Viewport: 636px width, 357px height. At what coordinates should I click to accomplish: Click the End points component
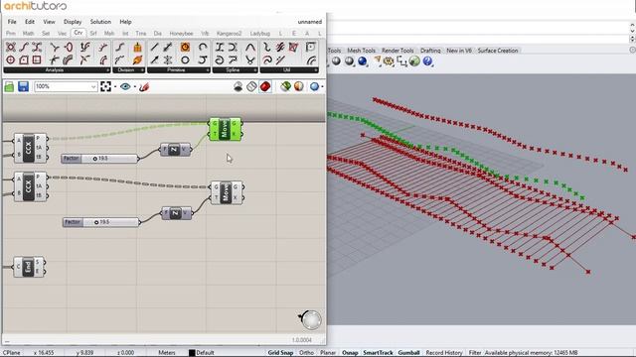tap(29, 267)
